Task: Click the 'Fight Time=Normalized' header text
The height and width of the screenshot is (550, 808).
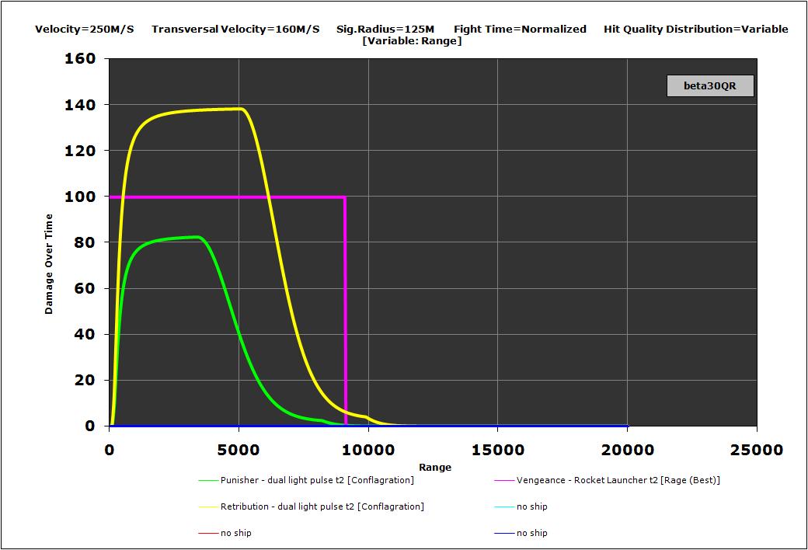Action: pos(520,30)
